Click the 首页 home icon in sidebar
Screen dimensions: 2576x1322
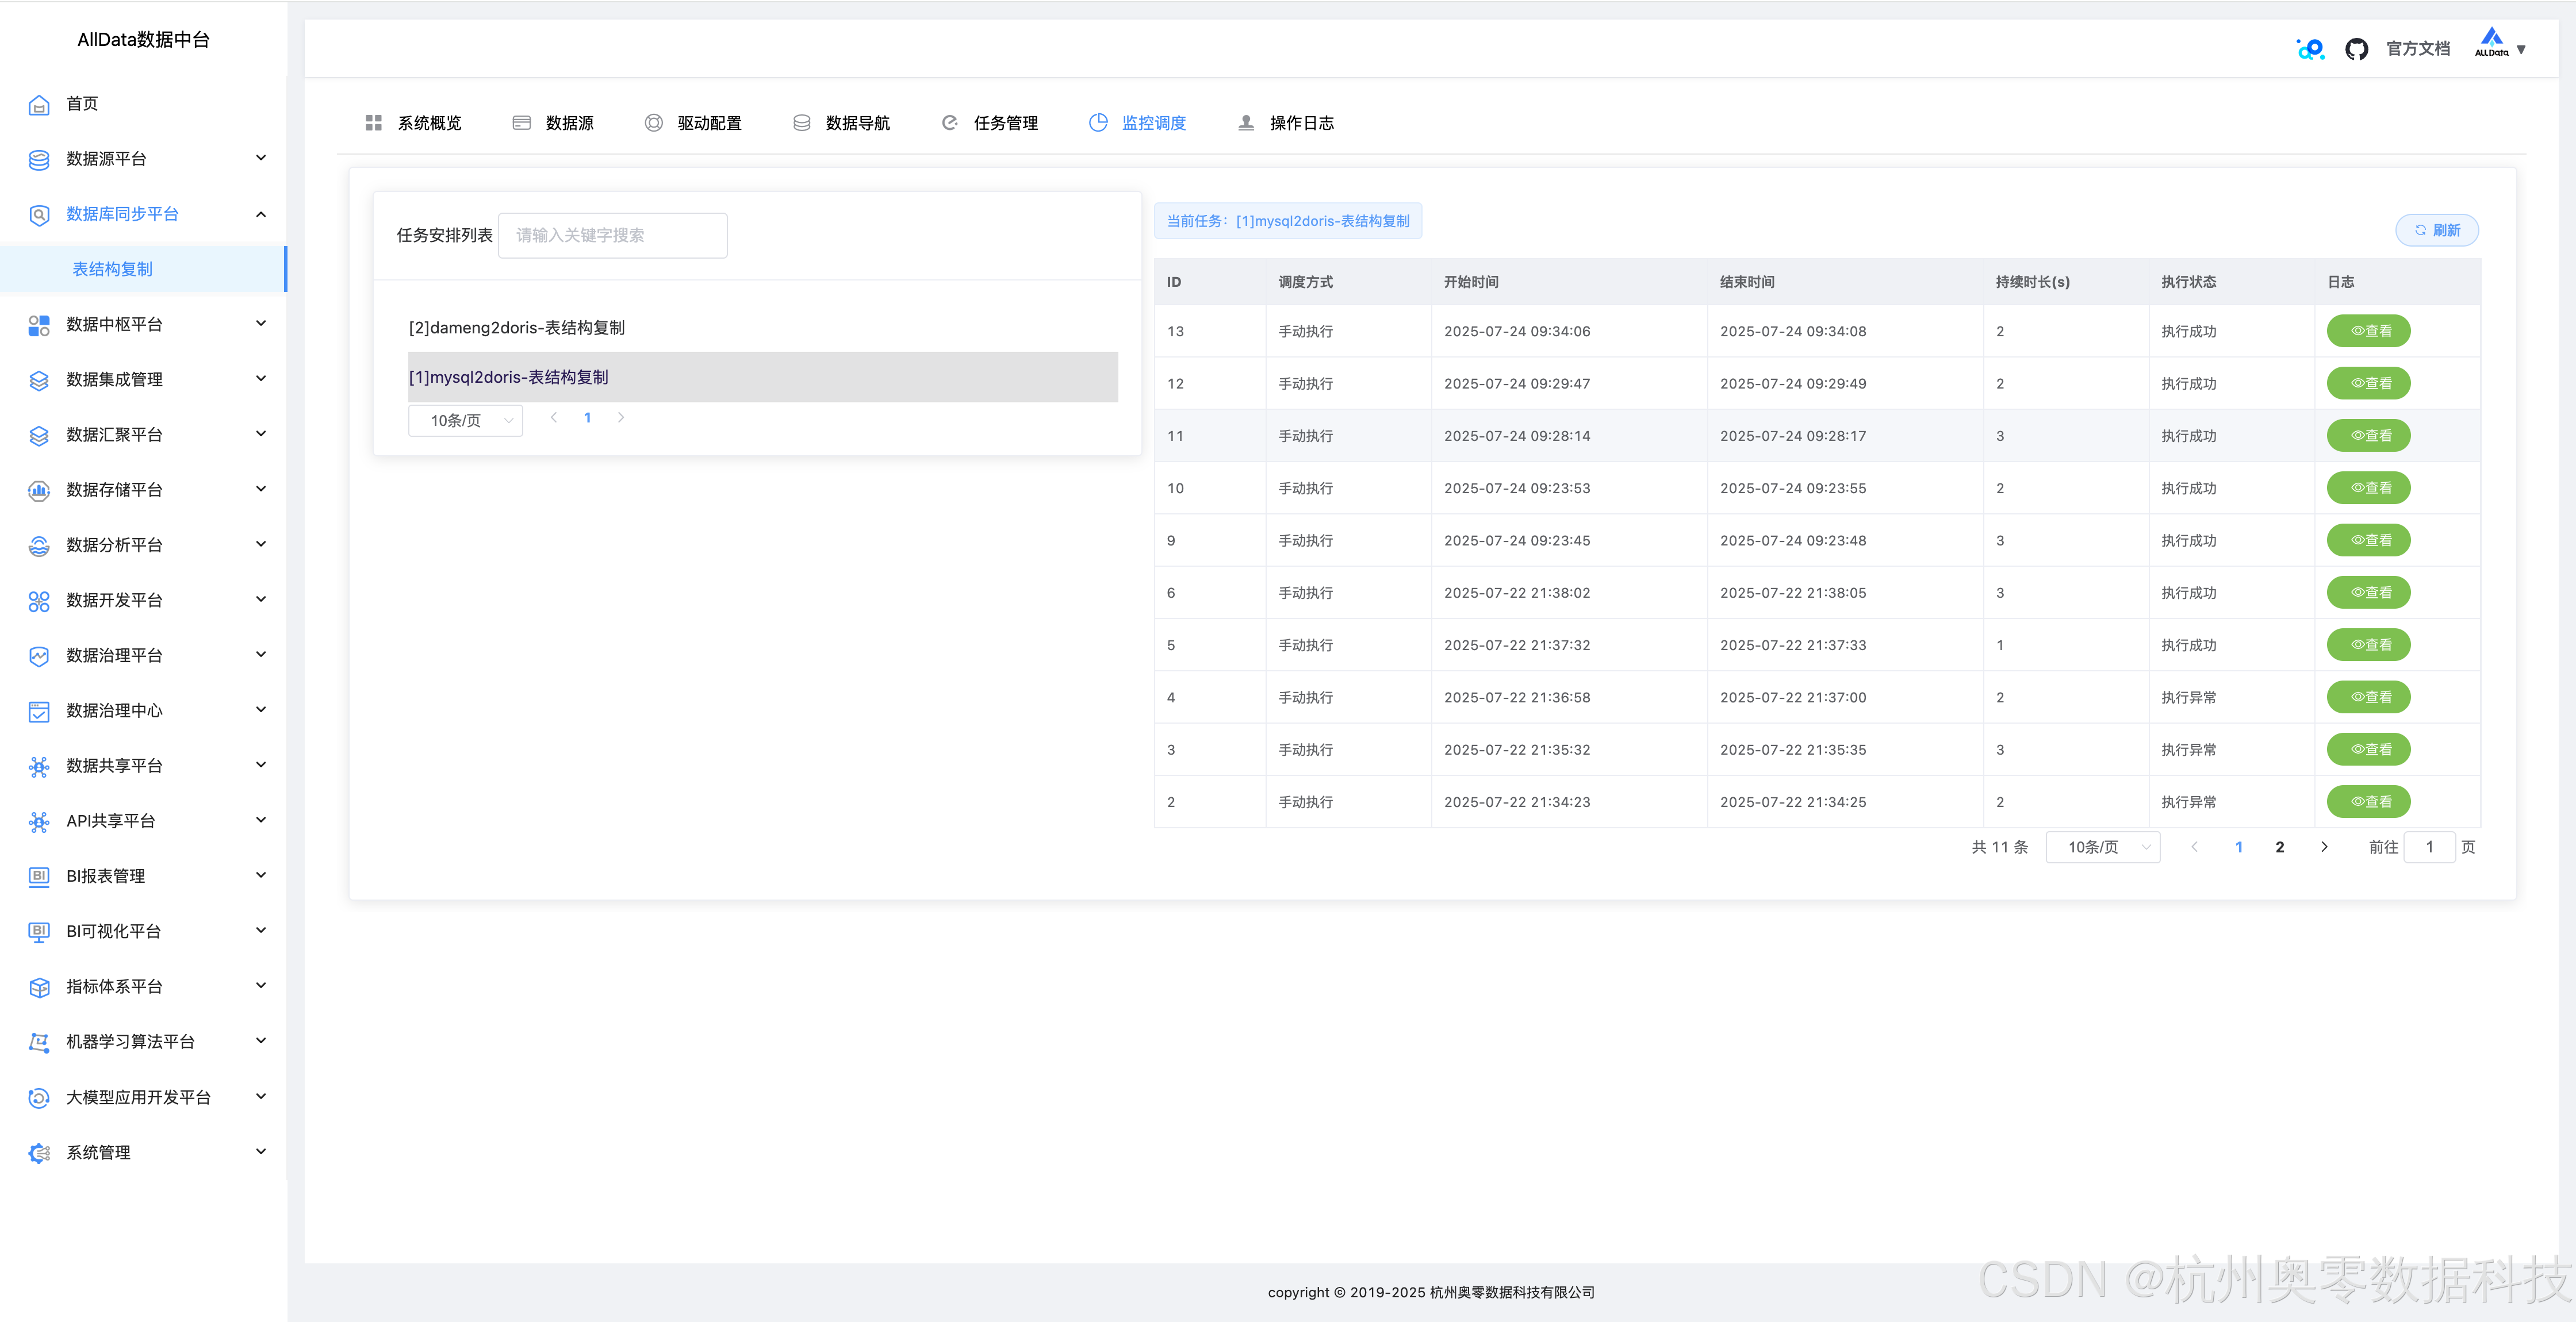point(39,104)
